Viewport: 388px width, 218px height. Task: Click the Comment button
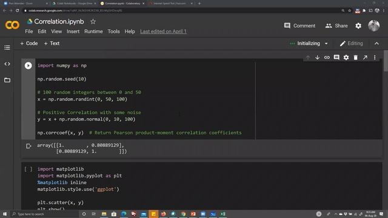[x=299, y=25]
